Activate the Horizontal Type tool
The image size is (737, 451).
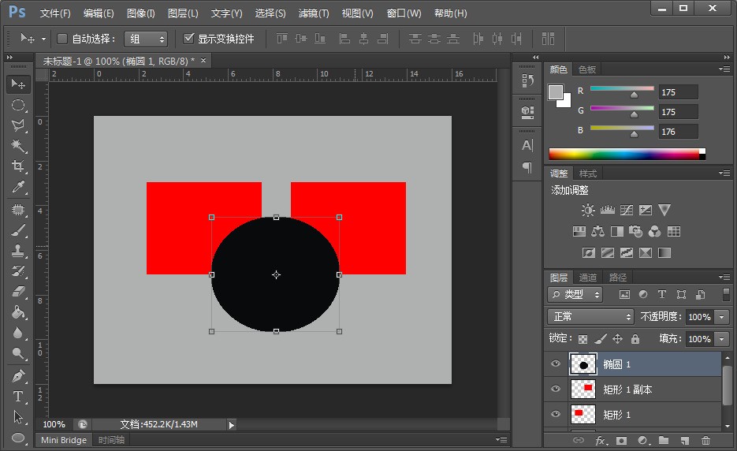pos(18,397)
